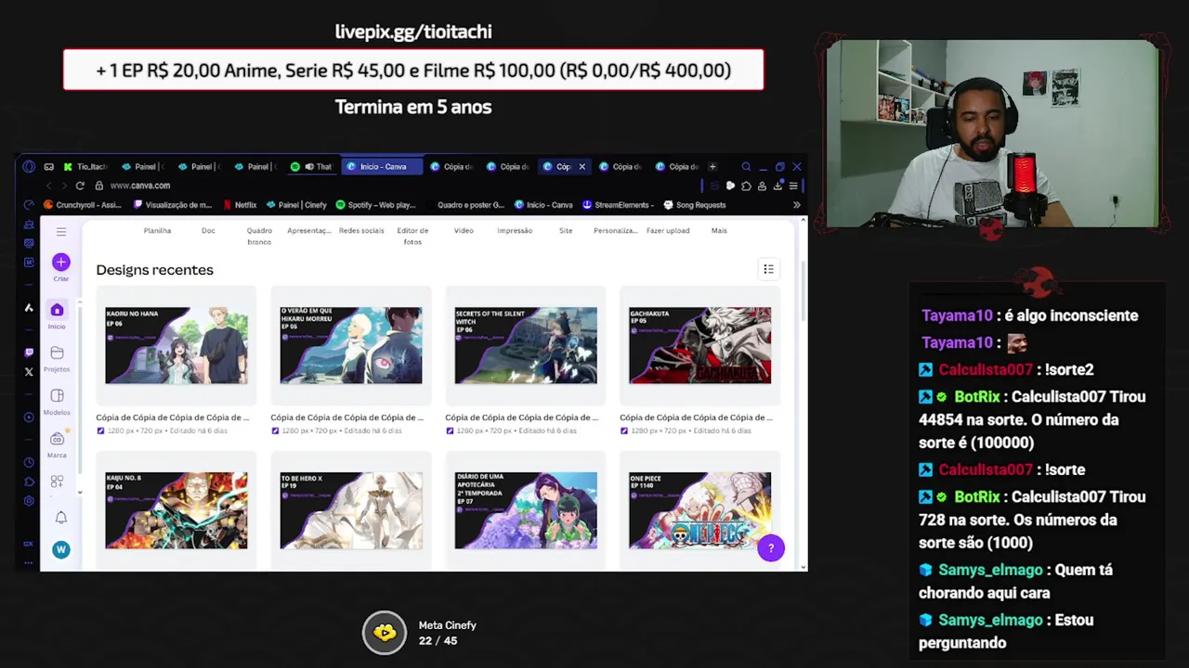Open X icon in Opera sidebar
1189x668 pixels.
pos(29,372)
